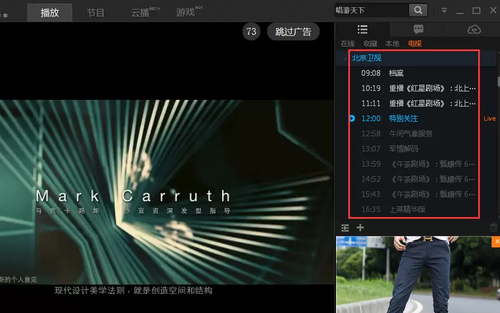Select the 12:00 特别关注 live program
The image size is (500, 313).
pyautogui.click(x=414, y=118)
